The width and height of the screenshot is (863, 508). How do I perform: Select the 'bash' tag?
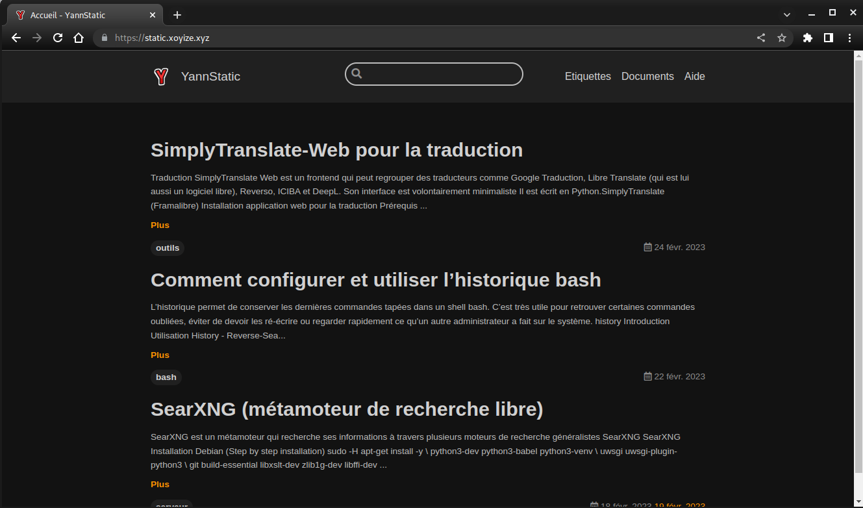[166, 377]
